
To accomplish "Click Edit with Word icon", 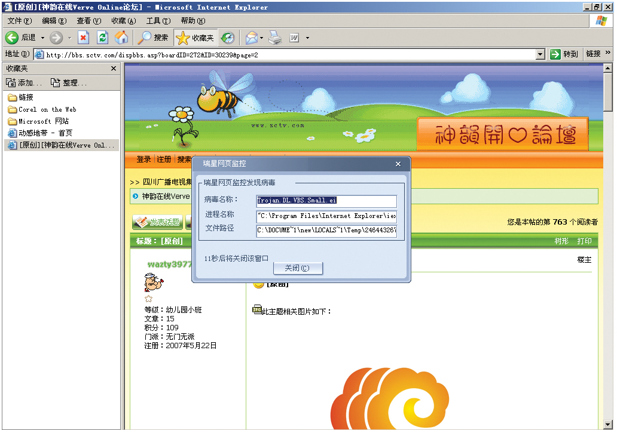I will [294, 38].
